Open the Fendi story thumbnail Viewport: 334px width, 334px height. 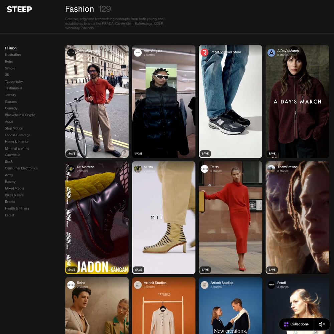(297, 306)
